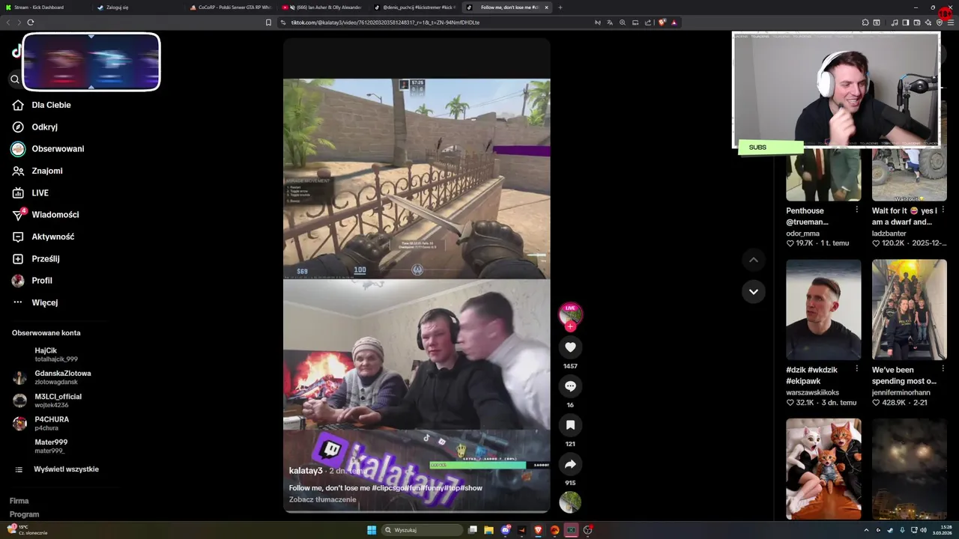Open browser extensions puzzle icon
Image resolution: width=959 pixels, height=539 pixels.
(865, 22)
